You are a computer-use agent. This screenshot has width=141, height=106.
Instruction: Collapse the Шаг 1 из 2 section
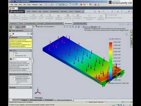31,50
